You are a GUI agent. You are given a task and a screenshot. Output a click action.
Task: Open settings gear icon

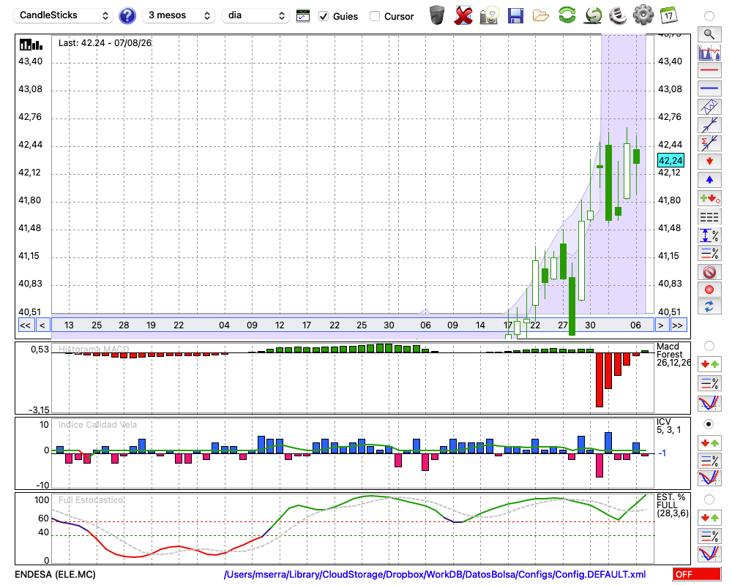tap(643, 15)
